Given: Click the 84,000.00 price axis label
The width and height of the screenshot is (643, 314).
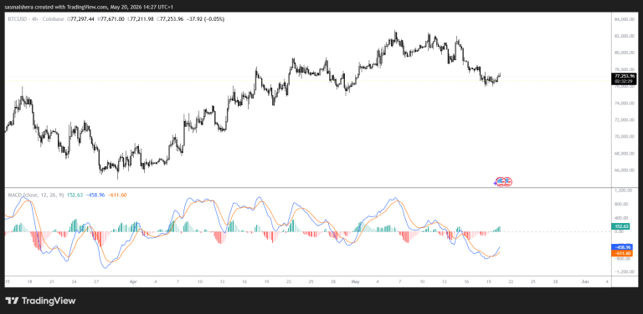Looking at the screenshot, I should coord(625,19).
